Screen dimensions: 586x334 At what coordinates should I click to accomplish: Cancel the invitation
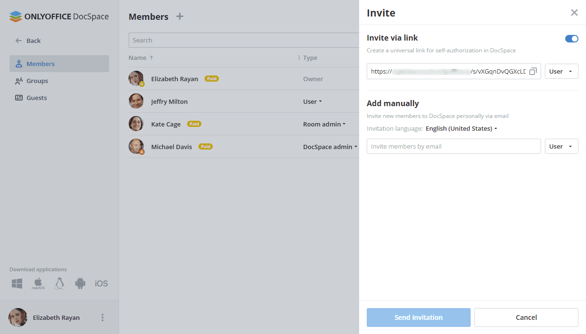pos(526,317)
